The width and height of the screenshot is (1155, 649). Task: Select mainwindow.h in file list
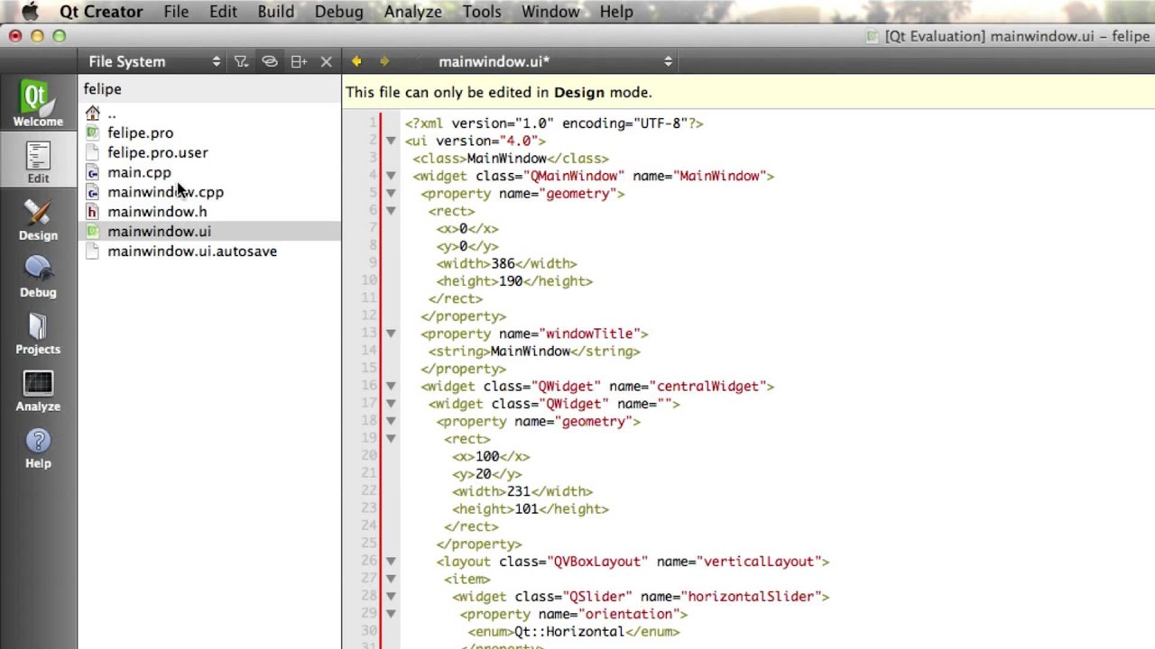pos(157,212)
